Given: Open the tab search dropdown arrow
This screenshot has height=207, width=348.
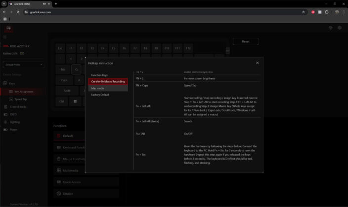Looking at the screenshot, I should click(x=4, y=4).
